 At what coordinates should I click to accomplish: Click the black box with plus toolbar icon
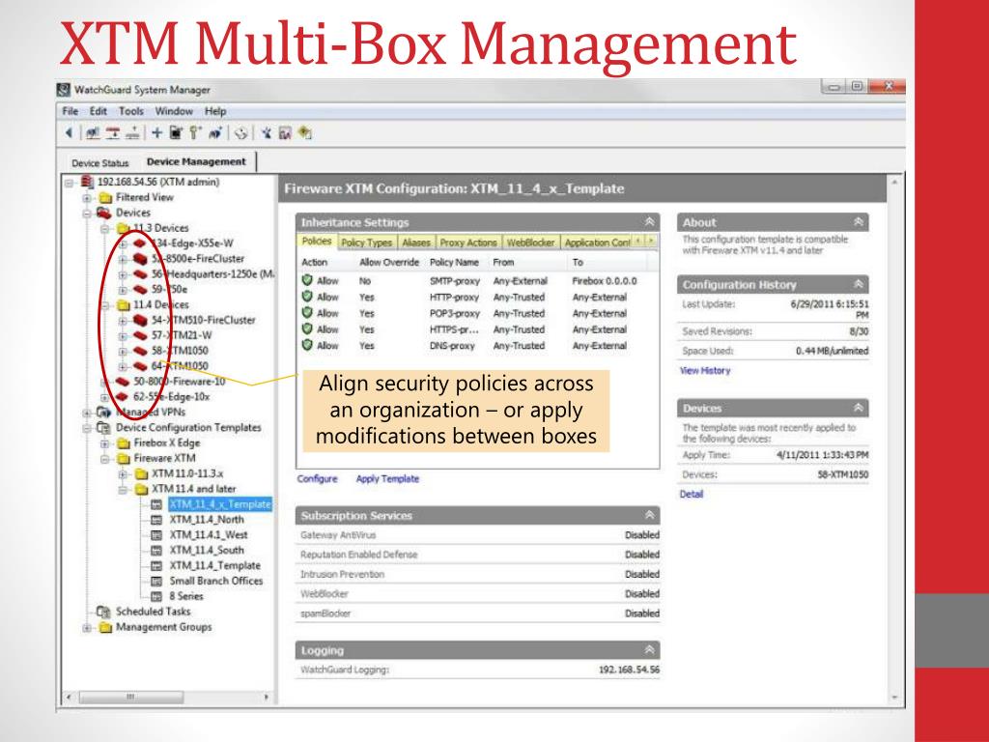coord(176,133)
